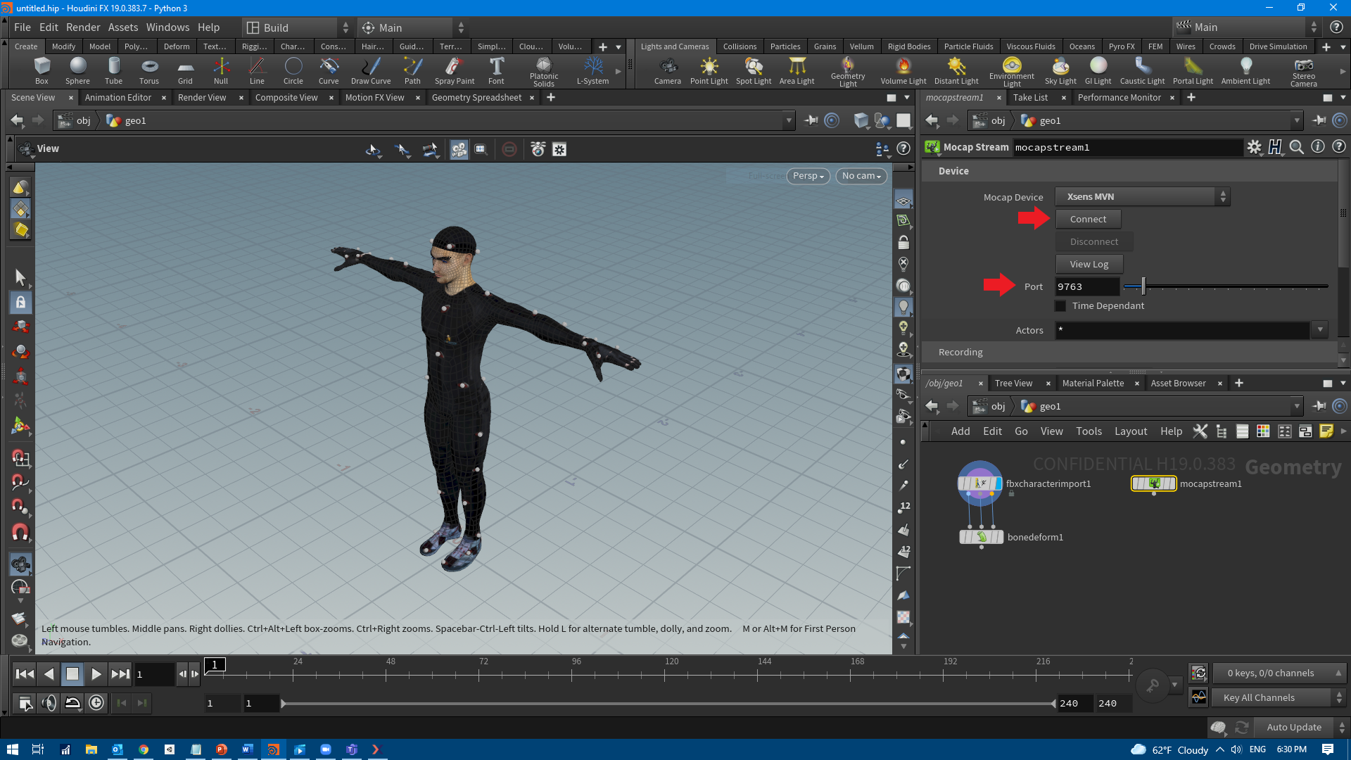The width and height of the screenshot is (1351, 760).
Task: Open parameter gear menu for mocapstream1
Action: point(1254,147)
